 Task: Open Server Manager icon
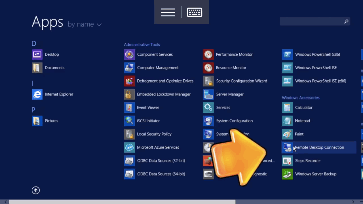pos(208,94)
